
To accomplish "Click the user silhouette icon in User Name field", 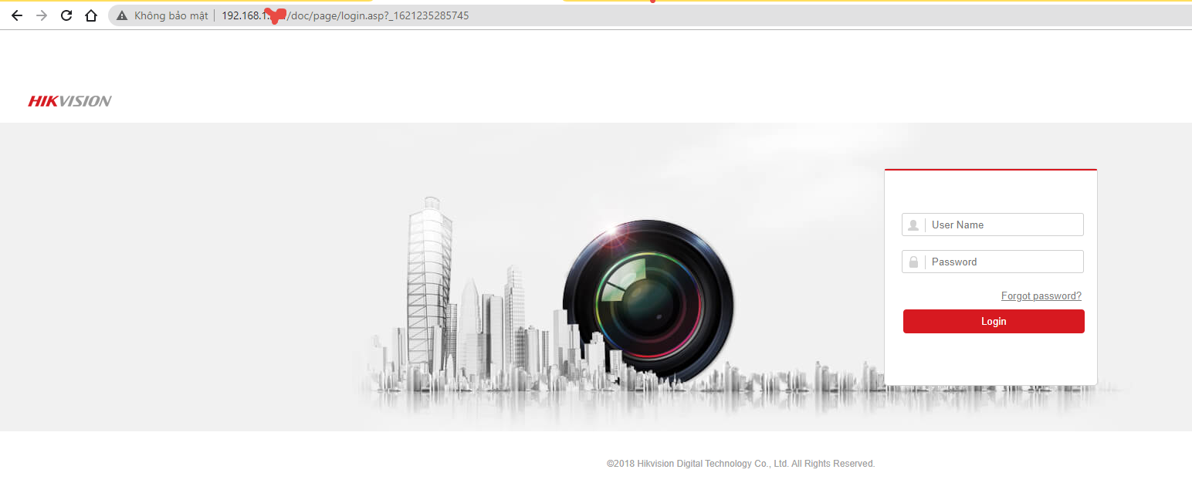I will tap(913, 225).
